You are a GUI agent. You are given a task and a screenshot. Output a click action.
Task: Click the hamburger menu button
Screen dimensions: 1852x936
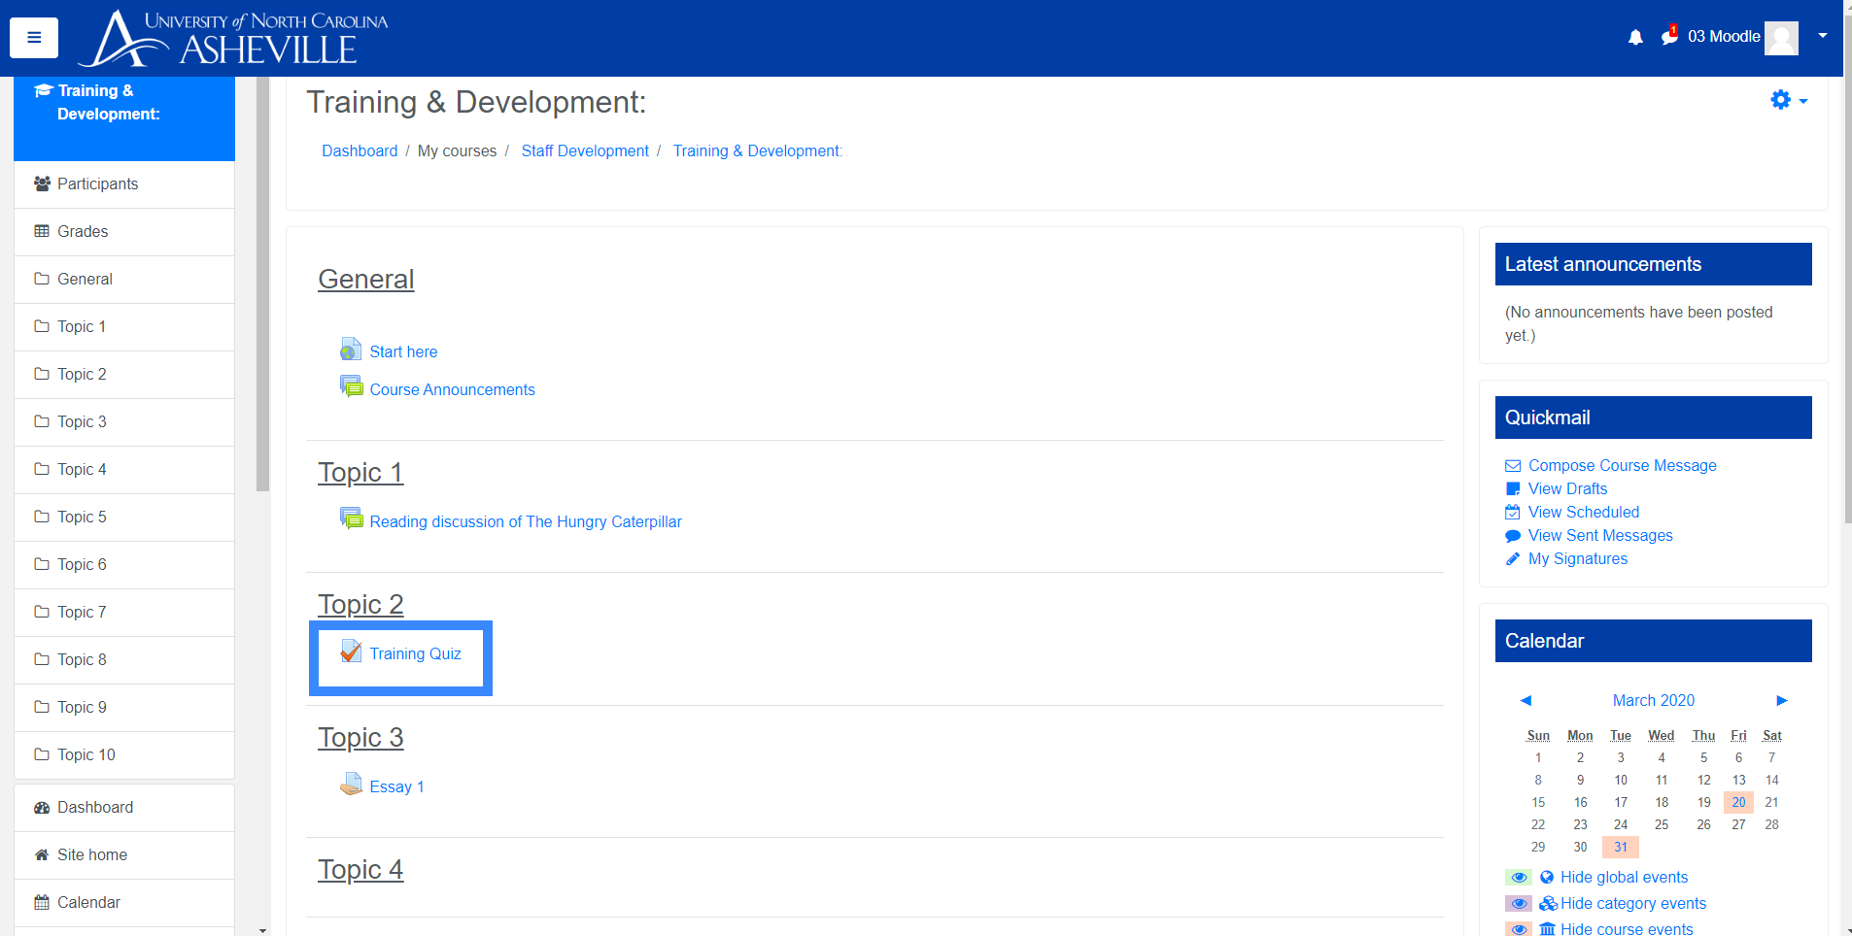click(x=34, y=38)
